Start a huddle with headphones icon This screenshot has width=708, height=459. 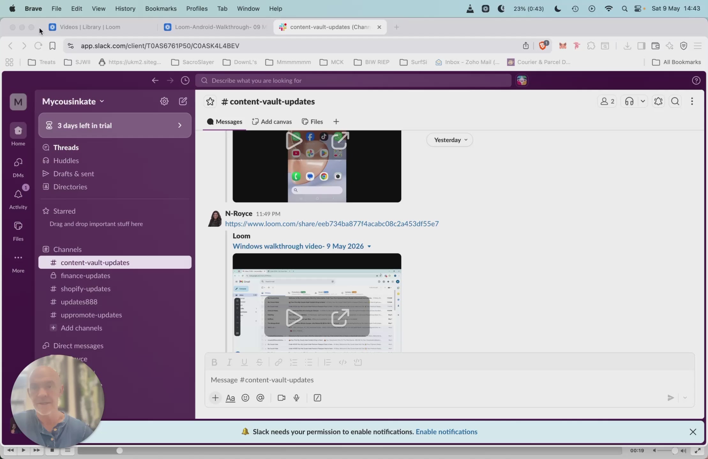click(629, 101)
